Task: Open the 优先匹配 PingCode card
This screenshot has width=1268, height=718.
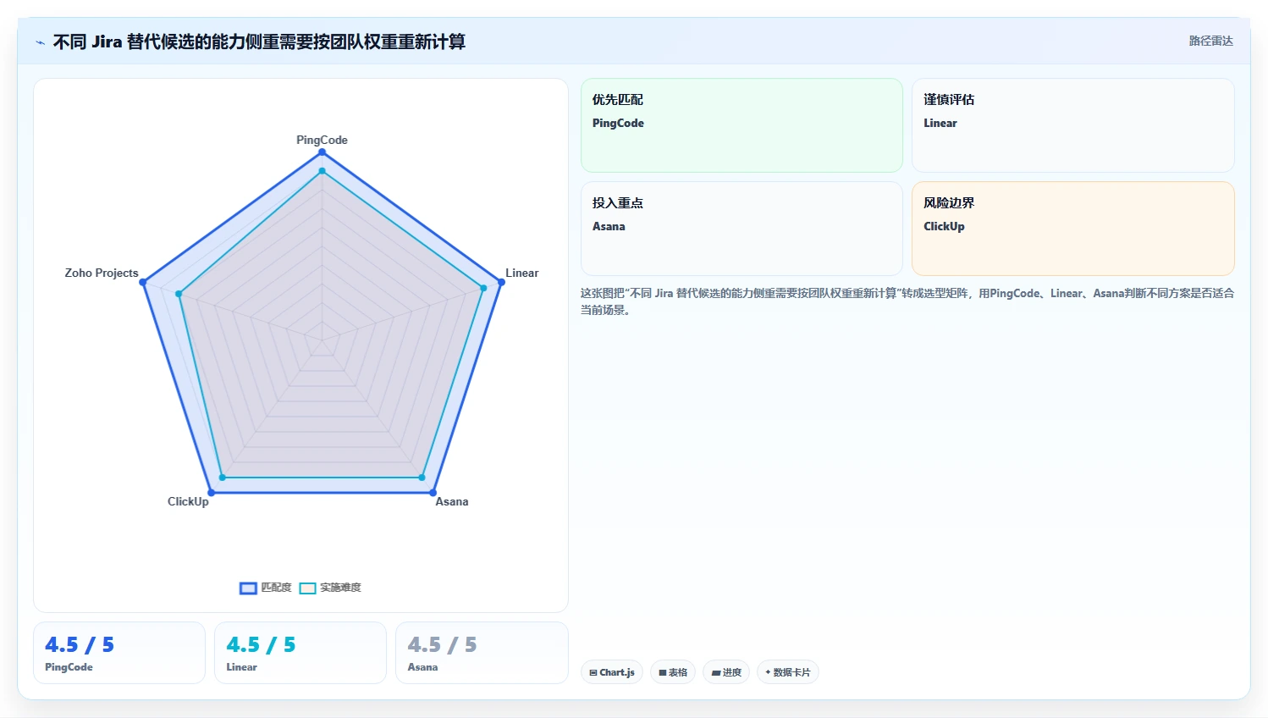Action: (742, 125)
